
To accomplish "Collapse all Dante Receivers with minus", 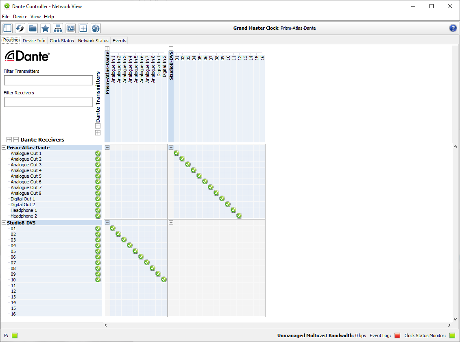I will pyautogui.click(x=16, y=139).
